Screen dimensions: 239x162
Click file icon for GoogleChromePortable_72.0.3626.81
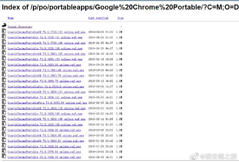[4, 145]
